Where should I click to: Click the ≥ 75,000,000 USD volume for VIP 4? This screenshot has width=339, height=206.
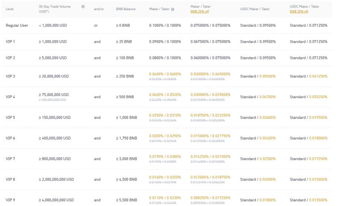54,94
